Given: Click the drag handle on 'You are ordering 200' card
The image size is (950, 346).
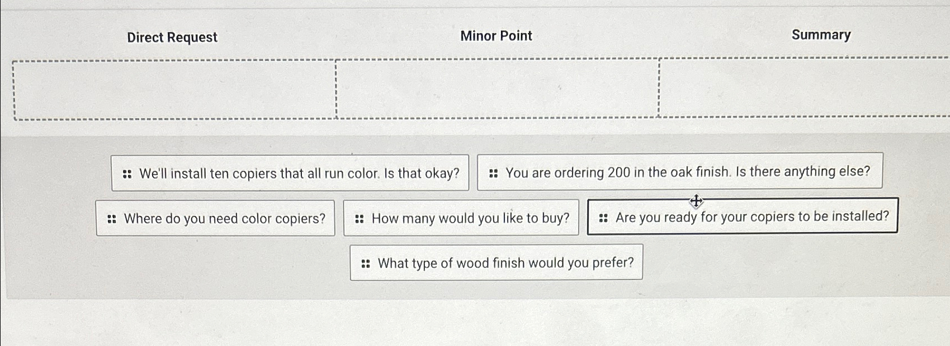Looking at the screenshot, I should pyautogui.click(x=494, y=171).
